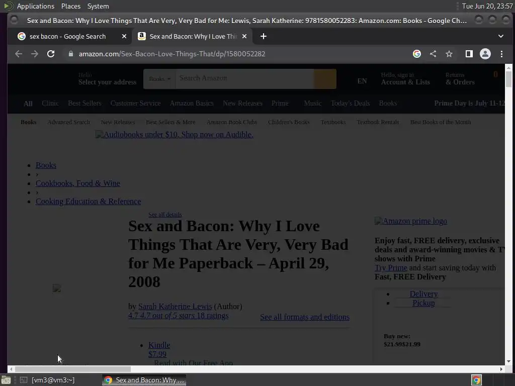Open Children's Books subnav
515x386 pixels.
[x=289, y=122]
